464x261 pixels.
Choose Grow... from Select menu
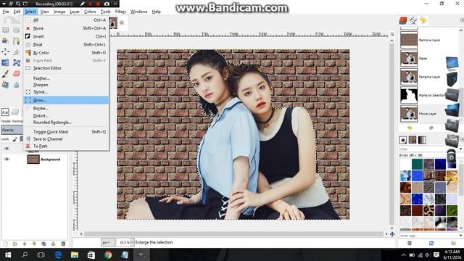pos(66,100)
